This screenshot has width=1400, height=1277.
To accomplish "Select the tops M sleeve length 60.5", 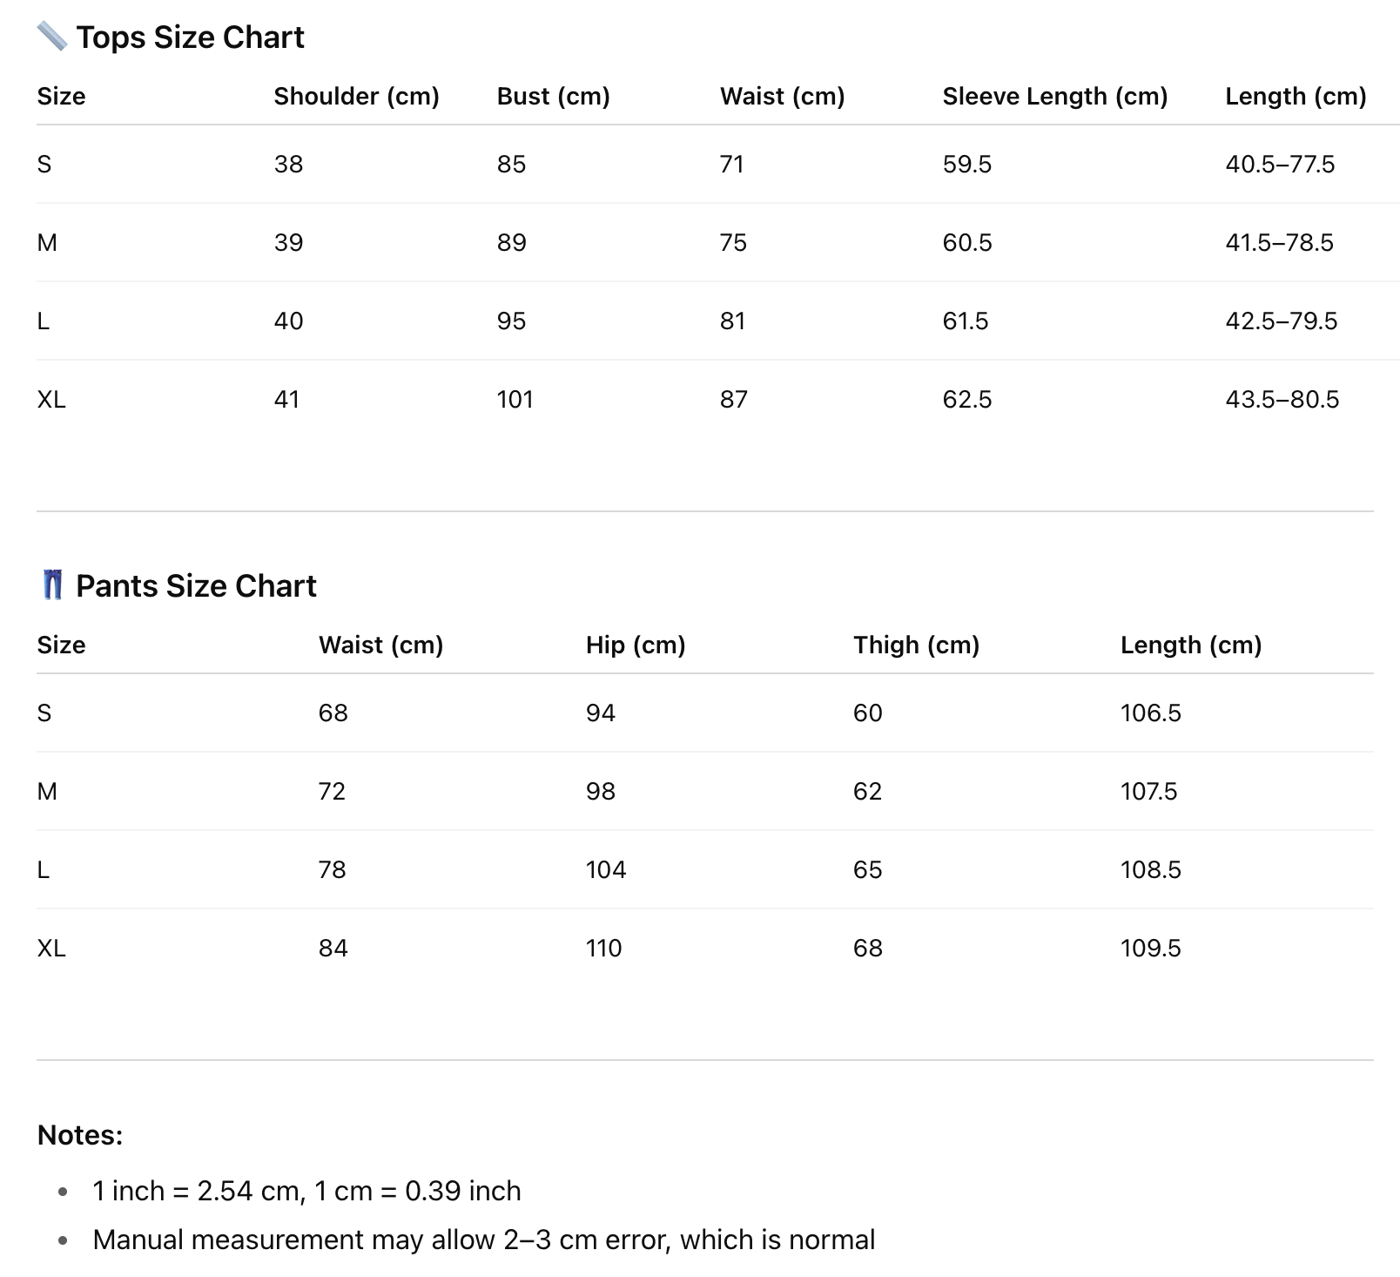I will click(x=967, y=242).
